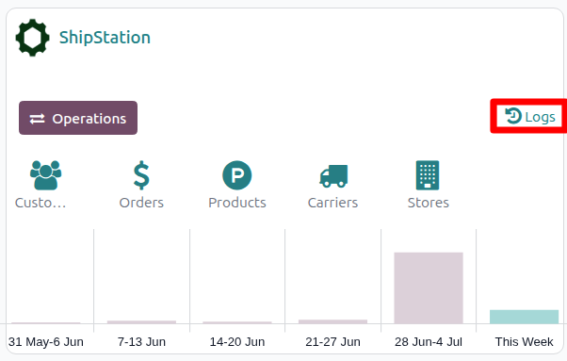This screenshot has width=567, height=361.
Task: Open the Operations button
Action: click(x=78, y=118)
